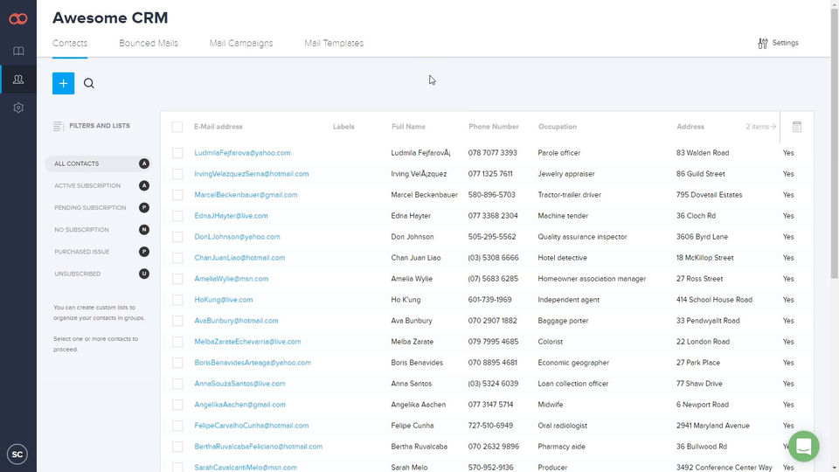Screen dimensions: 839x472
Task: Click the Pending Subscription P badge
Action: click(x=144, y=208)
